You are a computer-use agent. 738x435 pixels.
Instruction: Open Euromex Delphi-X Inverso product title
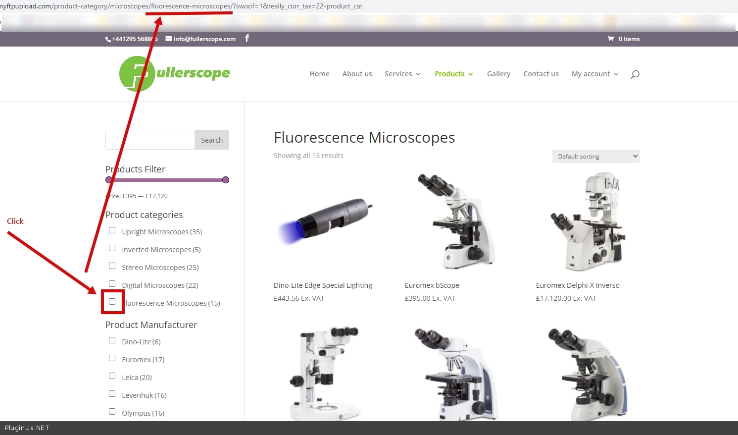578,285
